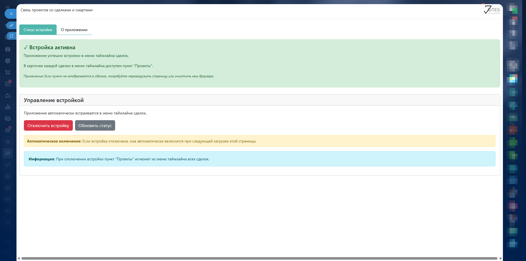The width and height of the screenshot is (526, 261).
Task: Open tasks with the badge of 8
Action: tap(8, 84)
